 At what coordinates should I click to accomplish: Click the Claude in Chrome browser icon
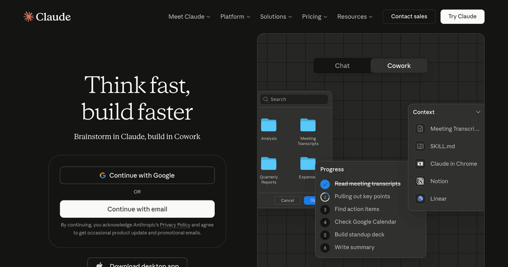(420, 164)
